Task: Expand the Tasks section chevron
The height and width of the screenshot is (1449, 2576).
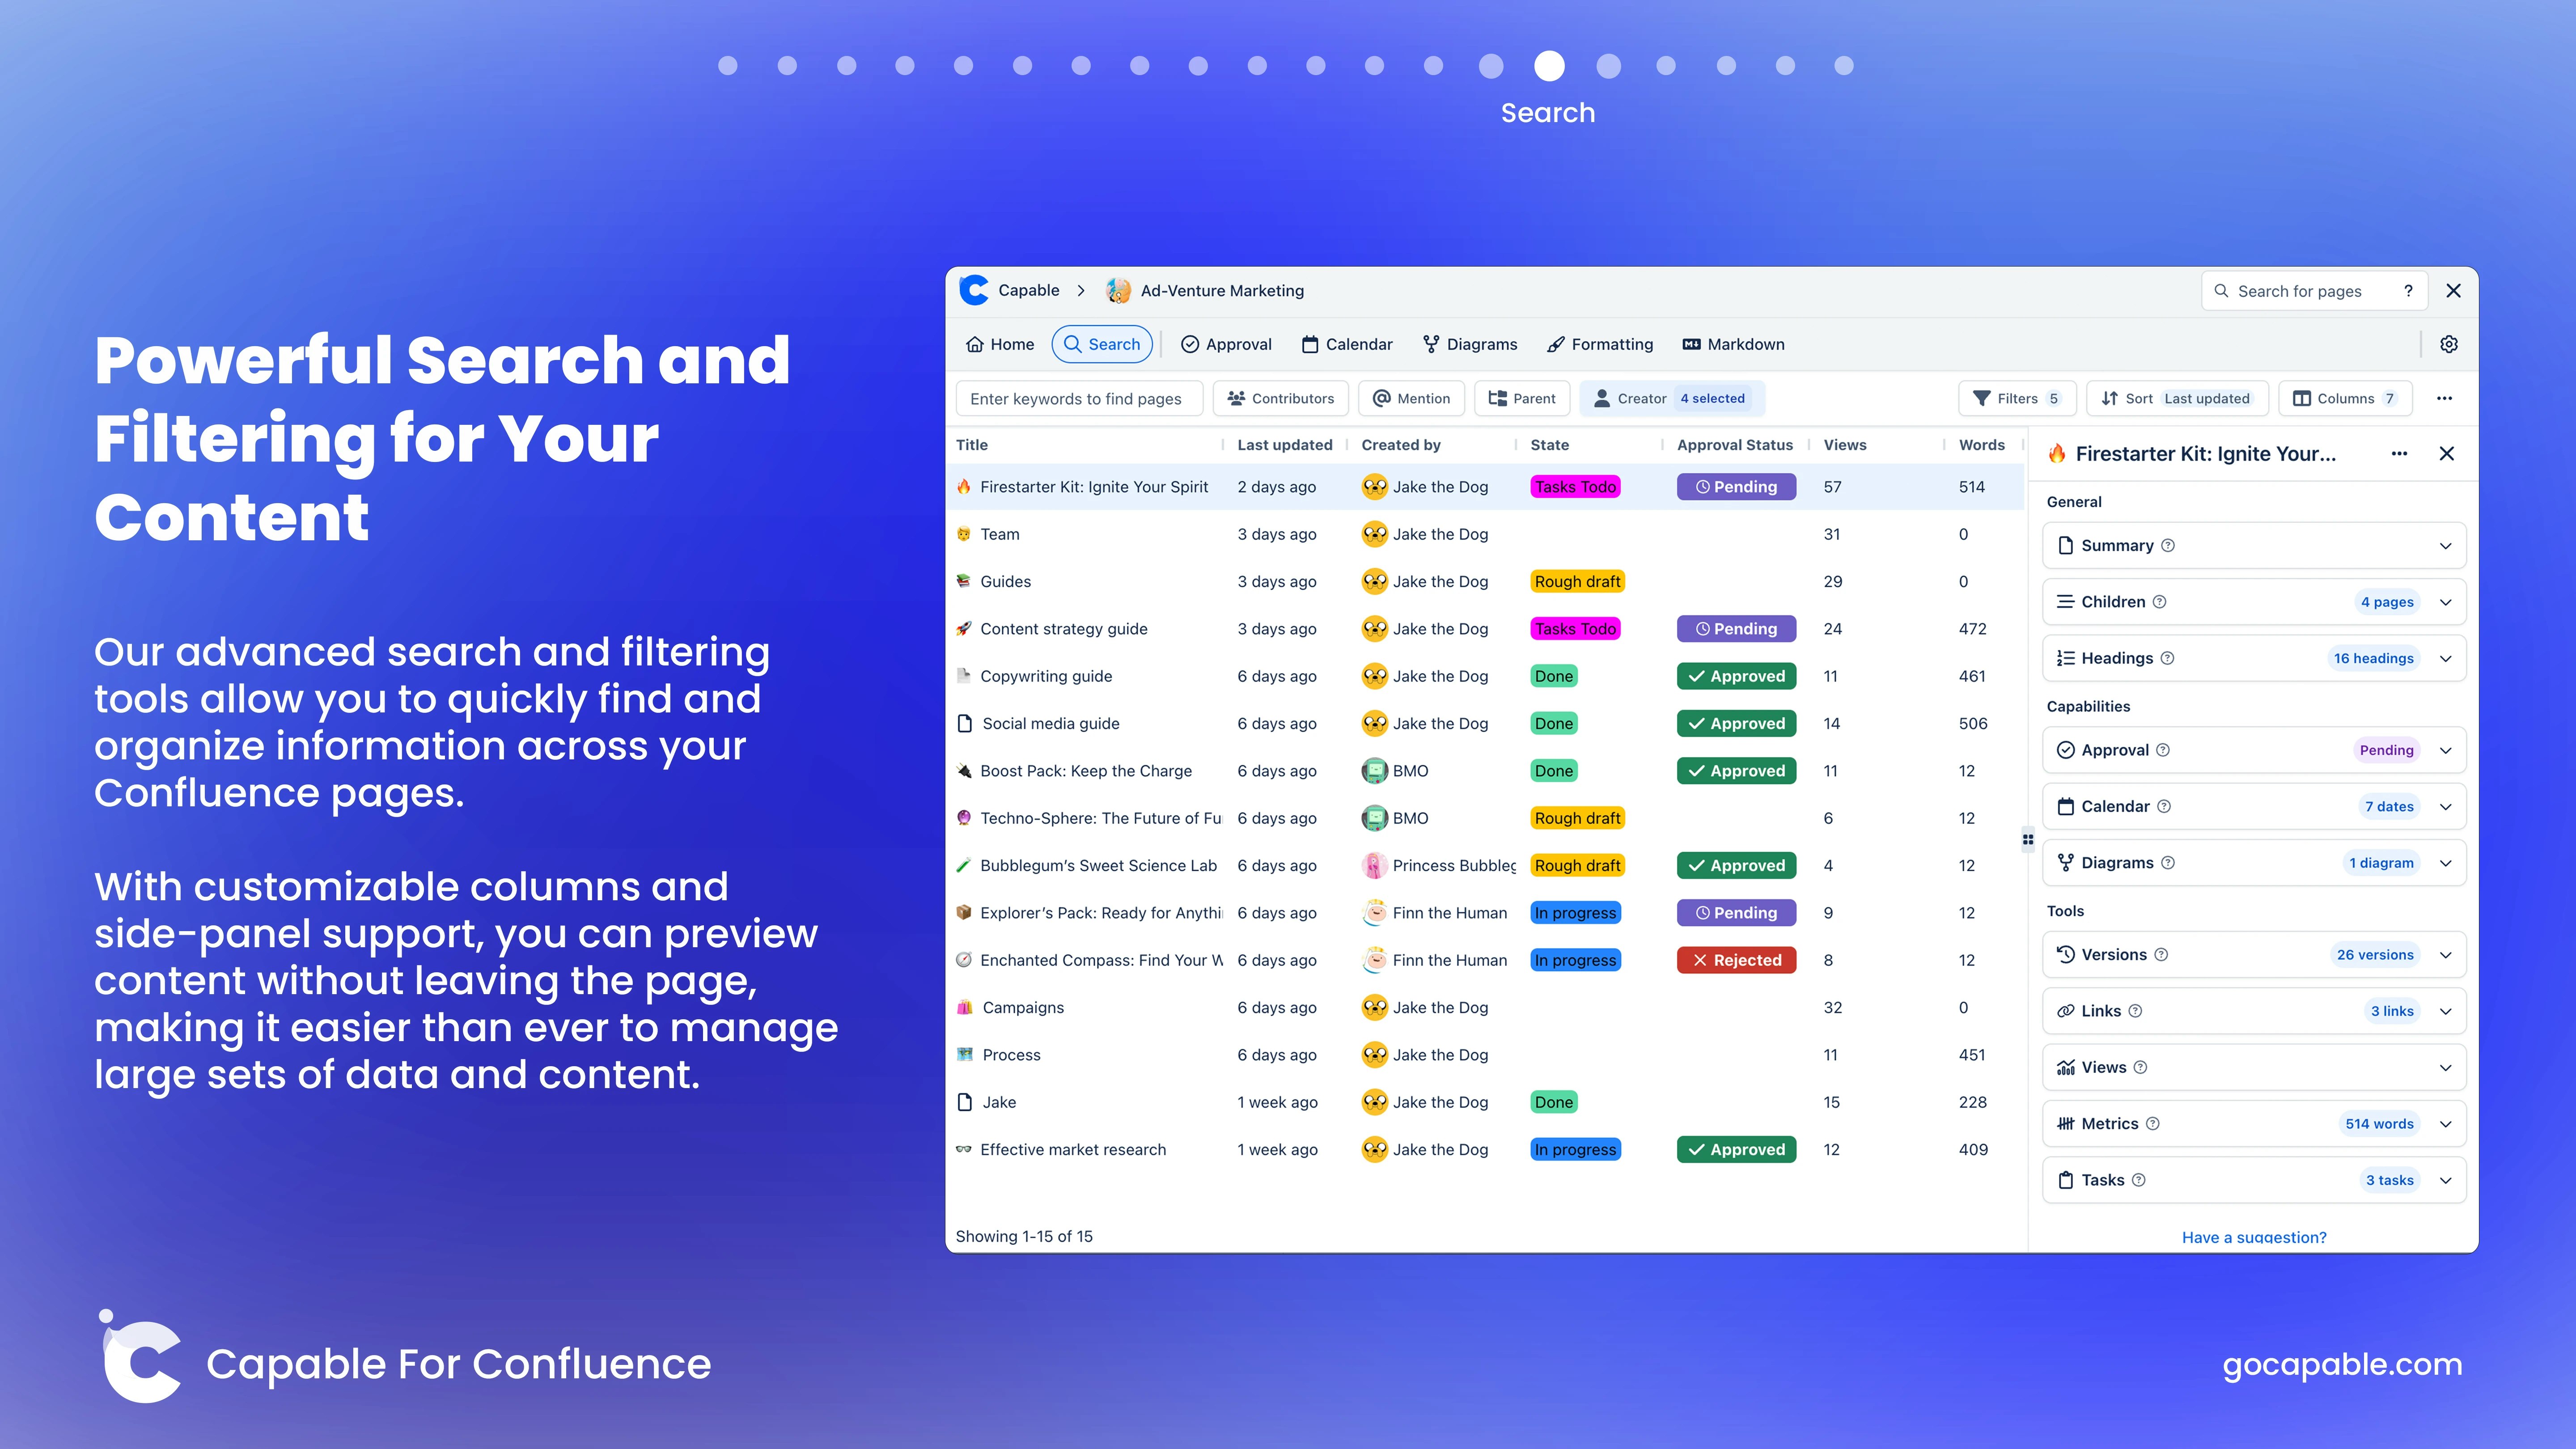Action: click(x=2446, y=1180)
